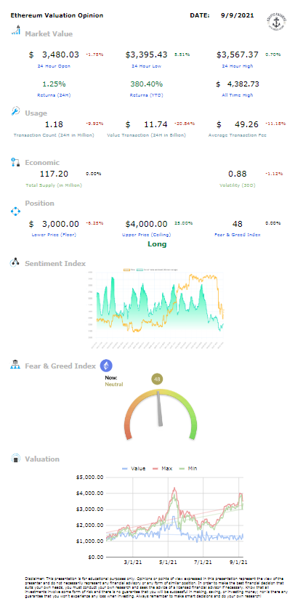Click the Upper Price (Ceiling) label
This screenshot has height=612, width=303.
(x=146, y=235)
